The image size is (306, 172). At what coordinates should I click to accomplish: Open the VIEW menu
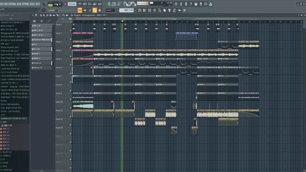click(x=19, y=4)
